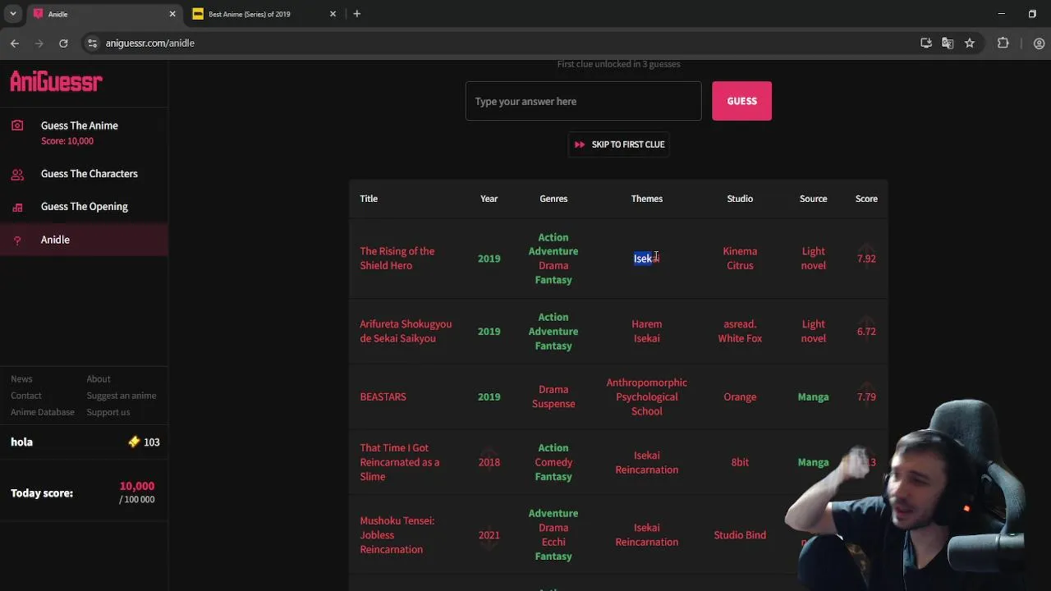Click Skip To First Clue button
Image resolution: width=1051 pixels, height=591 pixels.
[x=619, y=144]
